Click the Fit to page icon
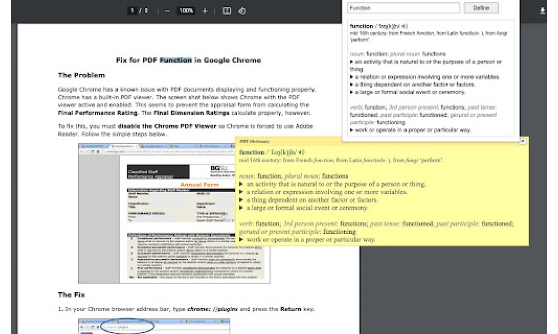Viewport: 558px width, 334px height. (x=227, y=11)
